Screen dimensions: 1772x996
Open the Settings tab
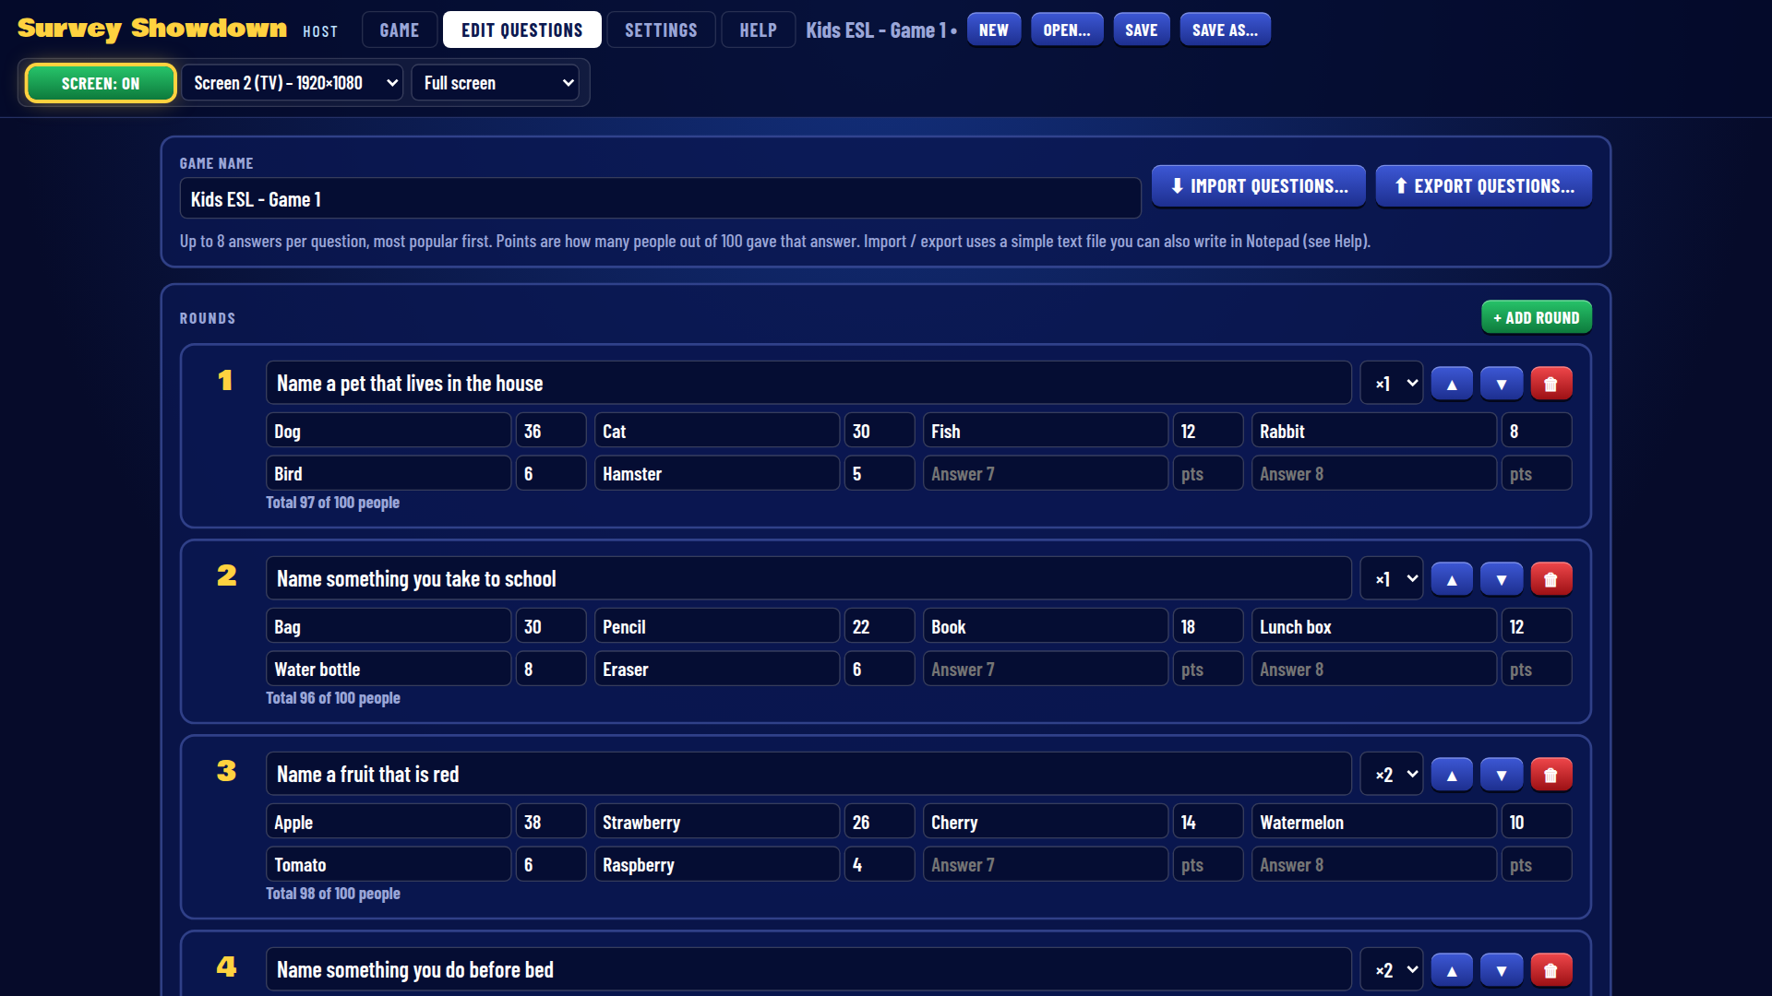point(661,30)
